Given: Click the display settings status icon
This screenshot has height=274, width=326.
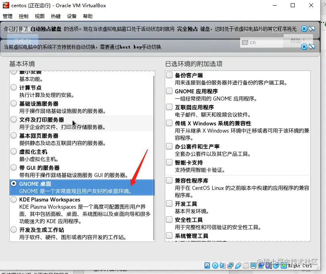Looking at the screenshot, I should 253,266.
